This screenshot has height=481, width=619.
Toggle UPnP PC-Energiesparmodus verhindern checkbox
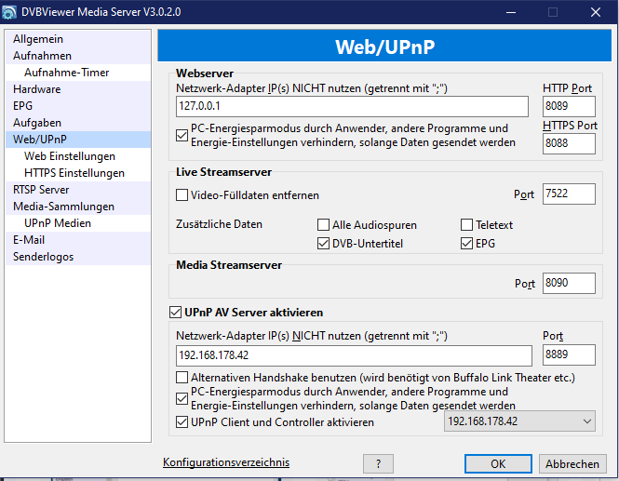click(x=182, y=398)
